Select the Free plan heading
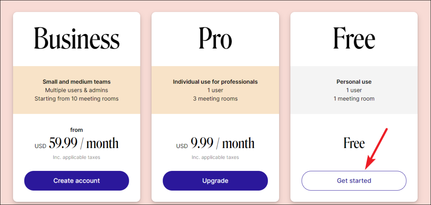The height and width of the screenshot is (205, 431). point(354,38)
